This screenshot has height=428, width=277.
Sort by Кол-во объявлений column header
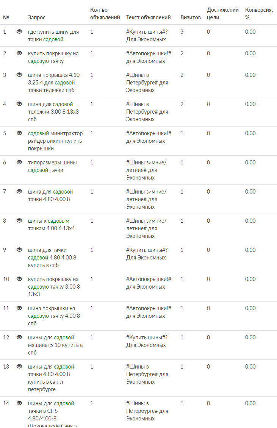[x=105, y=14]
